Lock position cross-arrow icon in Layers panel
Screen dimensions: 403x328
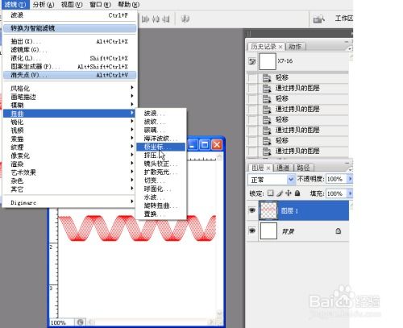pos(289,193)
